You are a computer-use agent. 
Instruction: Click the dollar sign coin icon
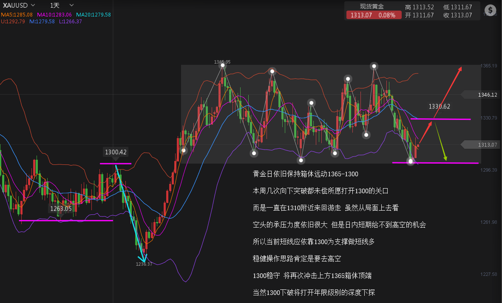(491, 10)
